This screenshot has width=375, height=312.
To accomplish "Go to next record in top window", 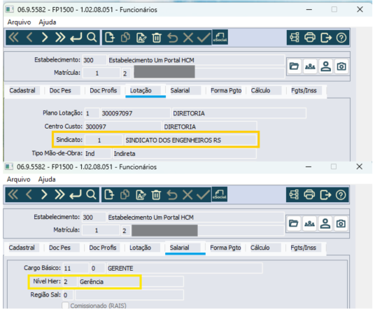I will (x=45, y=38).
